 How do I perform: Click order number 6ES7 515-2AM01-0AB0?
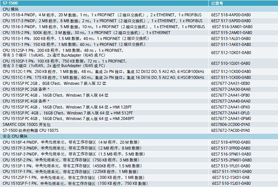tap(232, 33)
